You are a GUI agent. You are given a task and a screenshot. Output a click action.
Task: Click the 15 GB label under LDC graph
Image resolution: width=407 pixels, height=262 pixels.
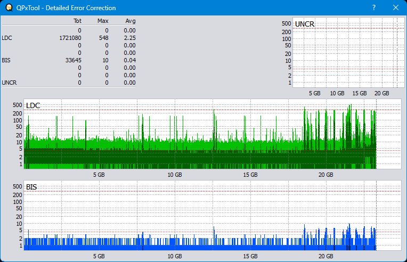coord(250,175)
